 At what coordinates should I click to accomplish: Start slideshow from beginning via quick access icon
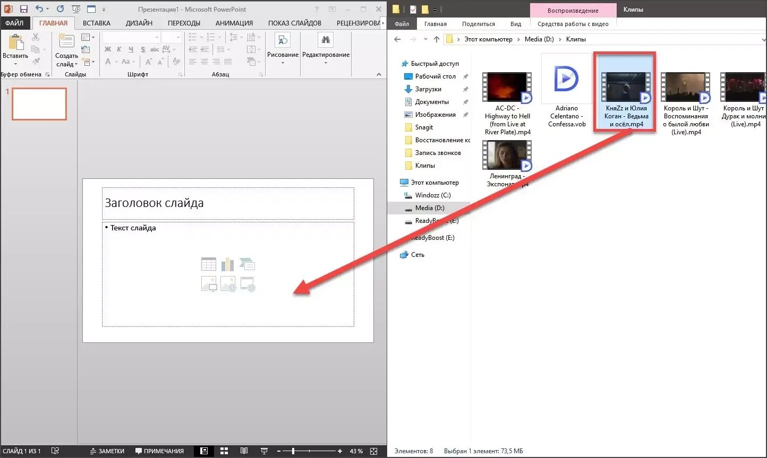[x=76, y=9]
